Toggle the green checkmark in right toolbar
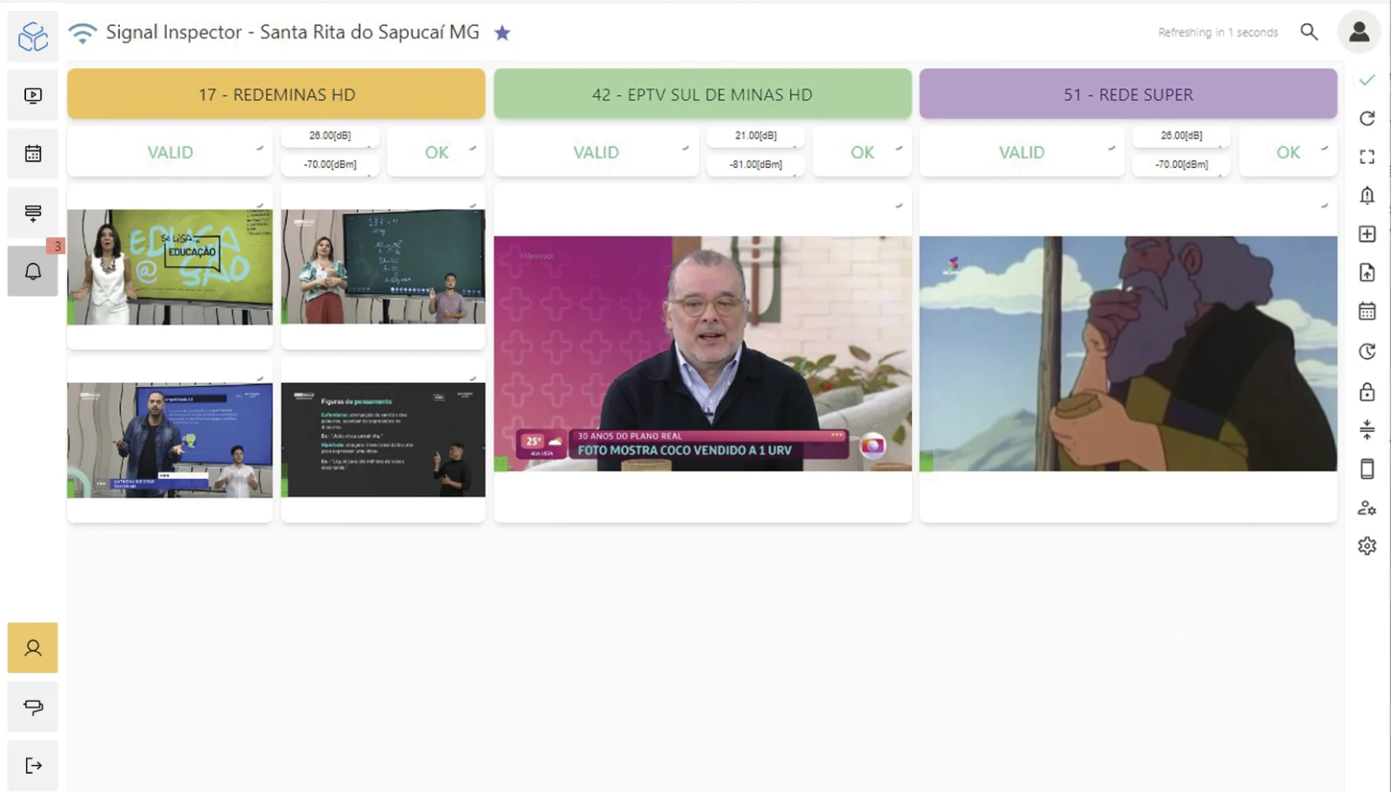The width and height of the screenshot is (1391, 792). pos(1368,80)
